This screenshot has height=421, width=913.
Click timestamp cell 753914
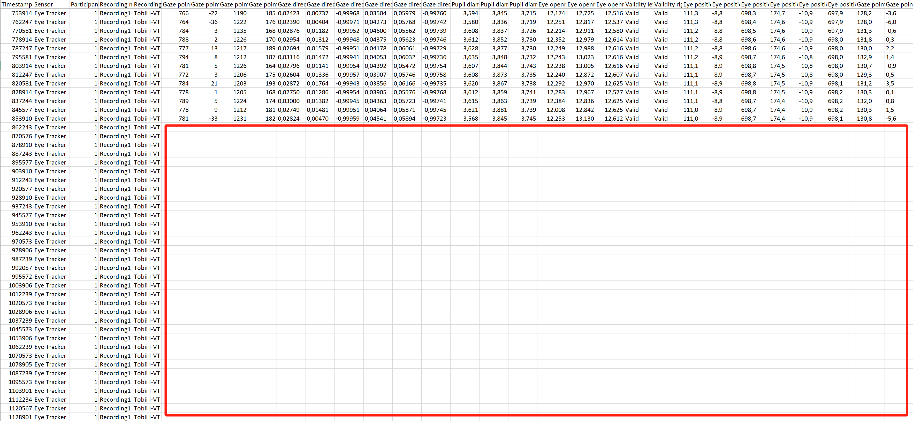click(22, 13)
